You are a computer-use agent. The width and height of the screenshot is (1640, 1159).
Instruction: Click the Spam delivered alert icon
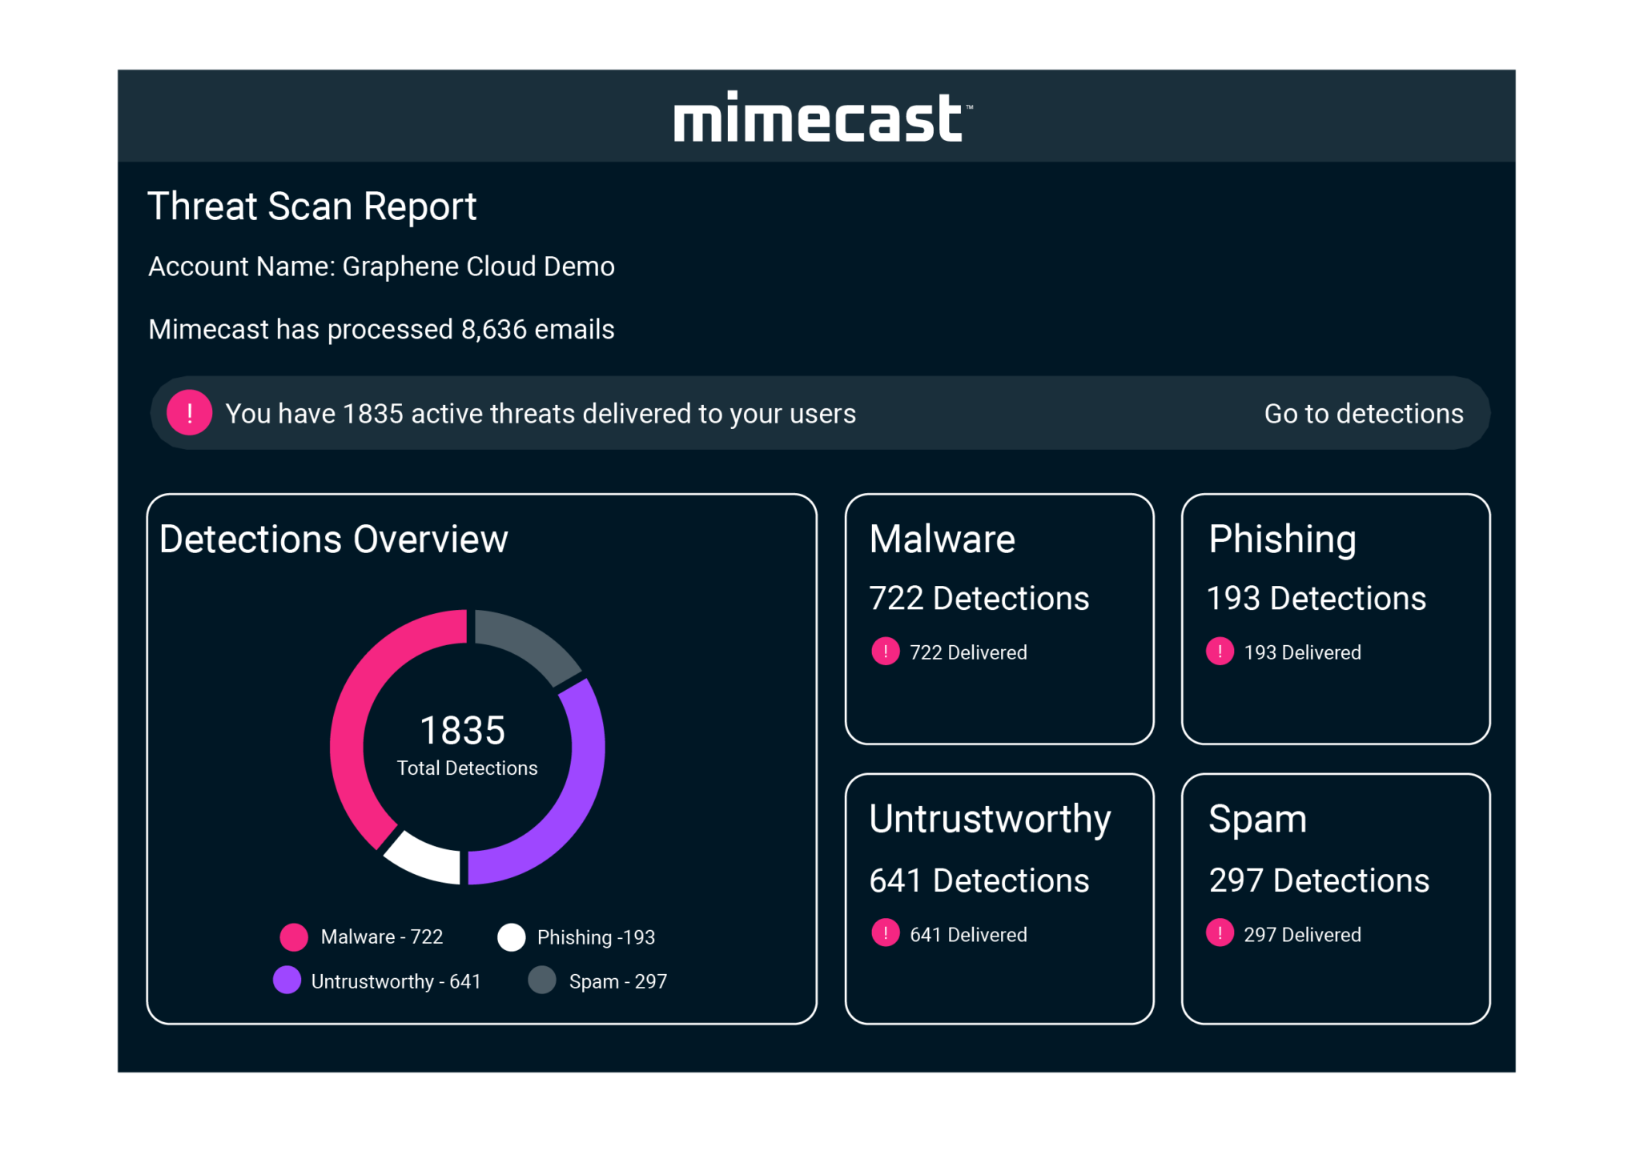pyautogui.click(x=1220, y=933)
